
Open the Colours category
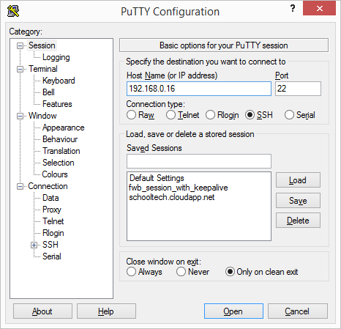(55, 174)
